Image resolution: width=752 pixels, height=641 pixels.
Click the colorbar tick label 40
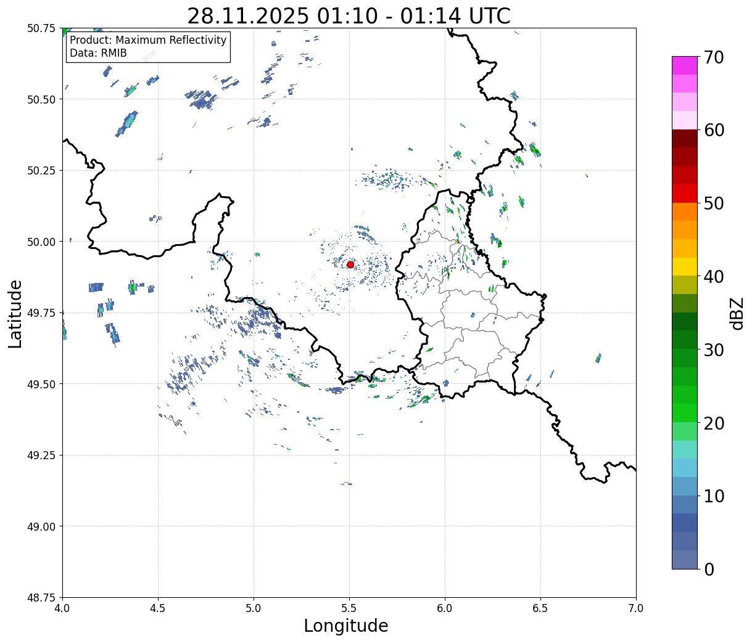pyautogui.click(x=714, y=277)
